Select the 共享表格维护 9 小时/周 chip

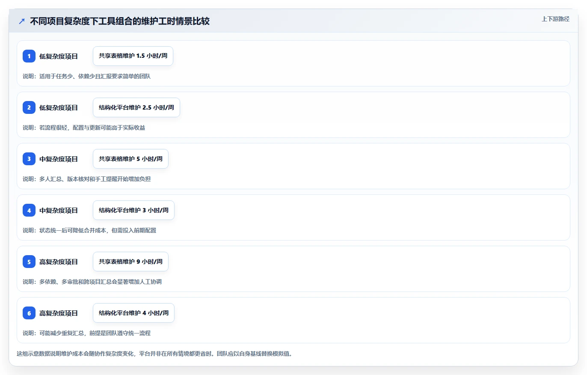click(x=130, y=262)
